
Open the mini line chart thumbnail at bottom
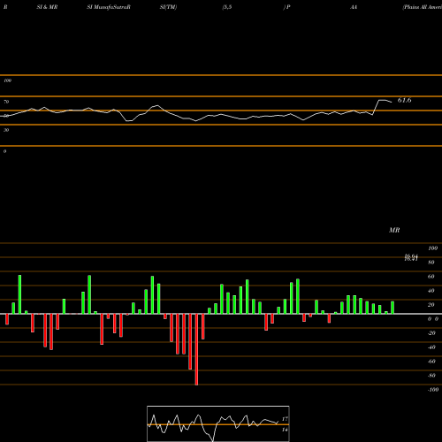click(x=218, y=423)
